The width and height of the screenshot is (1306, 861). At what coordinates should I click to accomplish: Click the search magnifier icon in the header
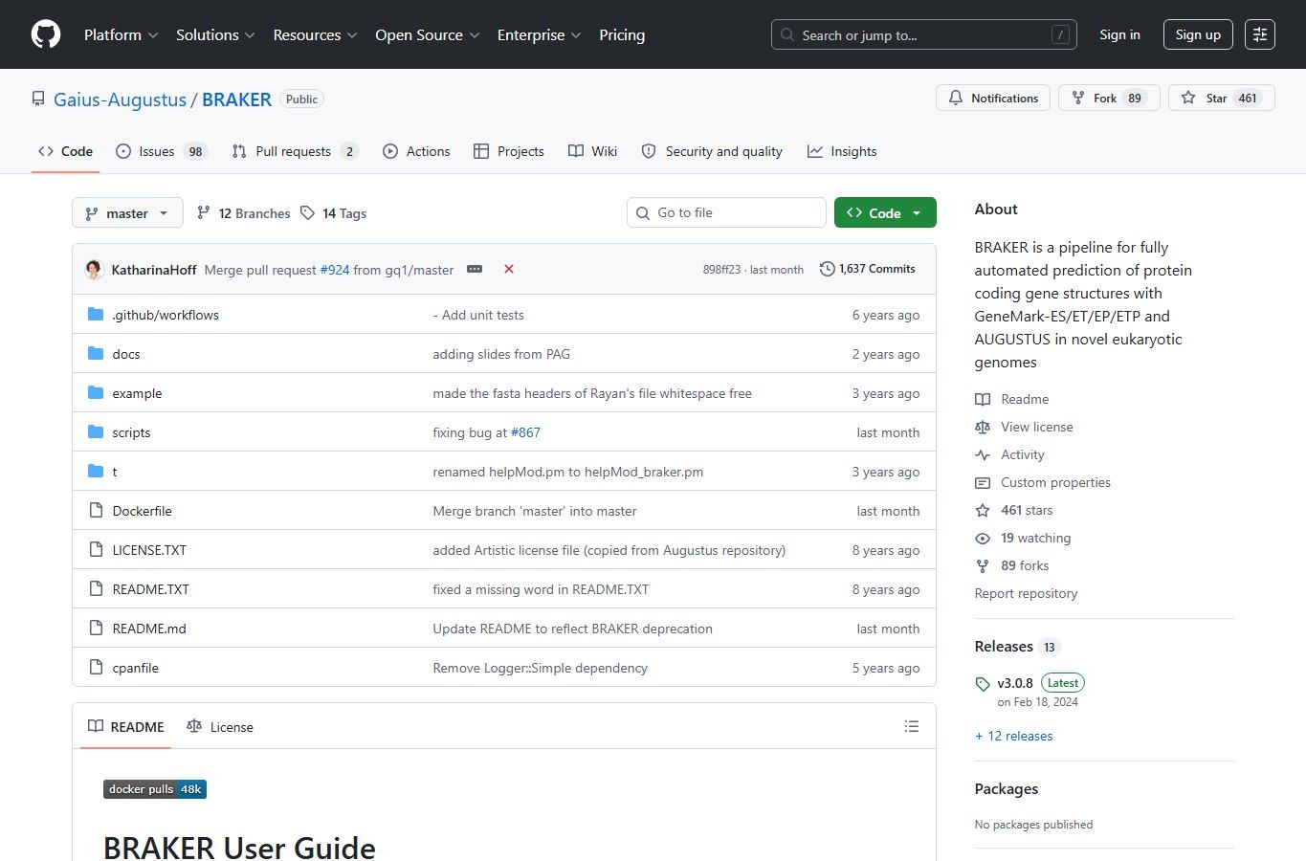click(787, 34)
